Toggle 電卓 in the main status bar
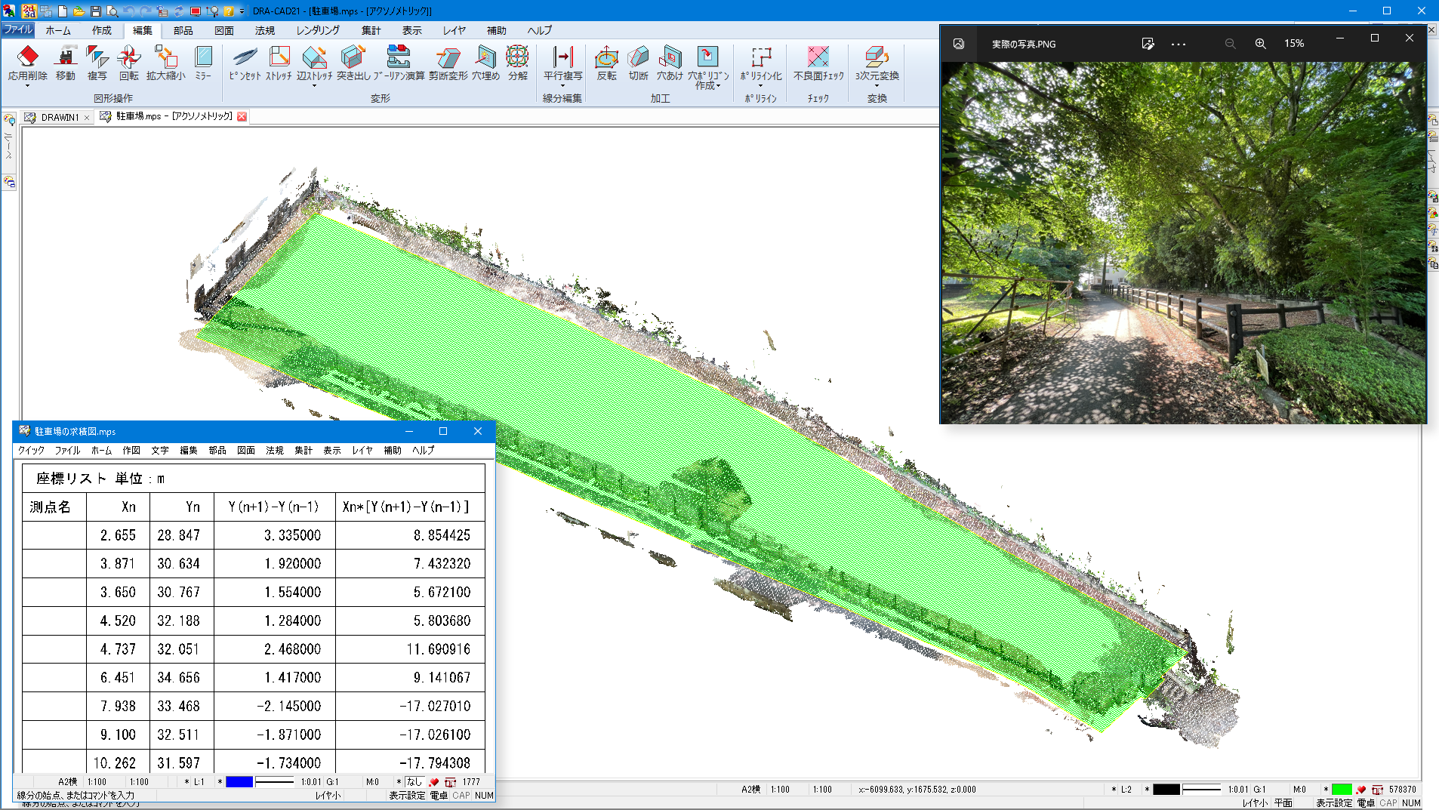This screenshot has width=1439, height=810. pyautogui.click(x=1365, y=803)
